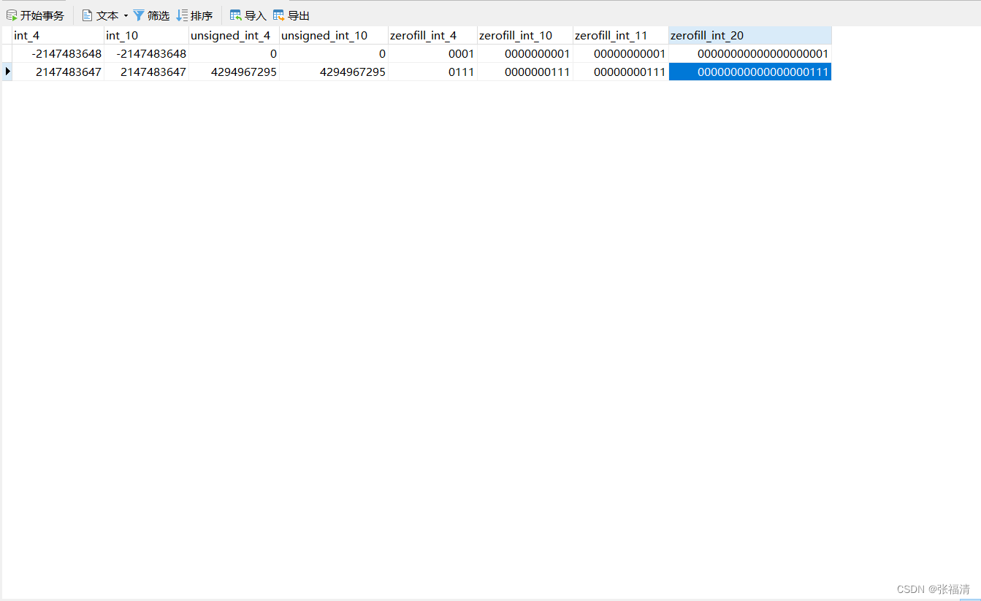
Task: Click int_10 cell with 2147483647
Action: [146, 72]
